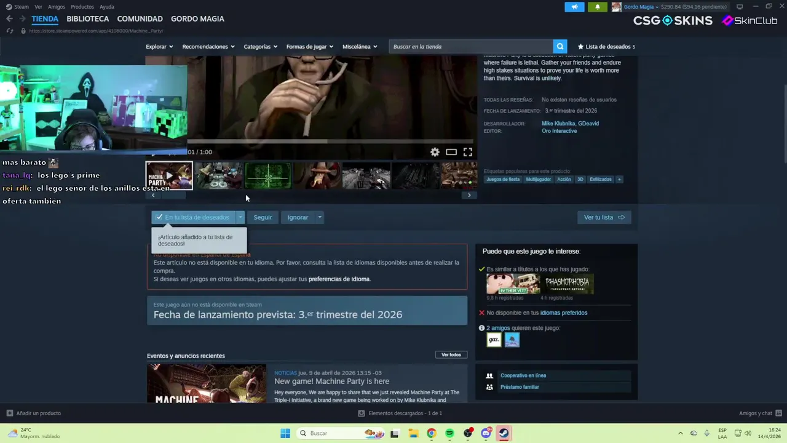Image resolution: width=787 pixels, height=443 pixels.
Task: Click the Añadir un producto plus icon
Action: click(x=9, y=413)
